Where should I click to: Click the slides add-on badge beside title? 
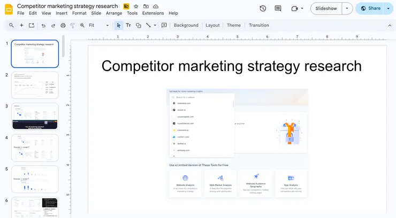[x=126, y=6]
